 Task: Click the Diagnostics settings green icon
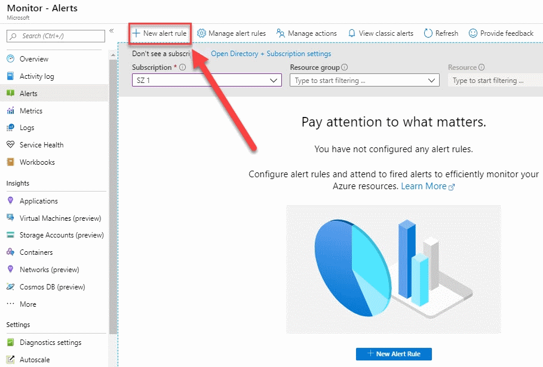click(10, 342)
